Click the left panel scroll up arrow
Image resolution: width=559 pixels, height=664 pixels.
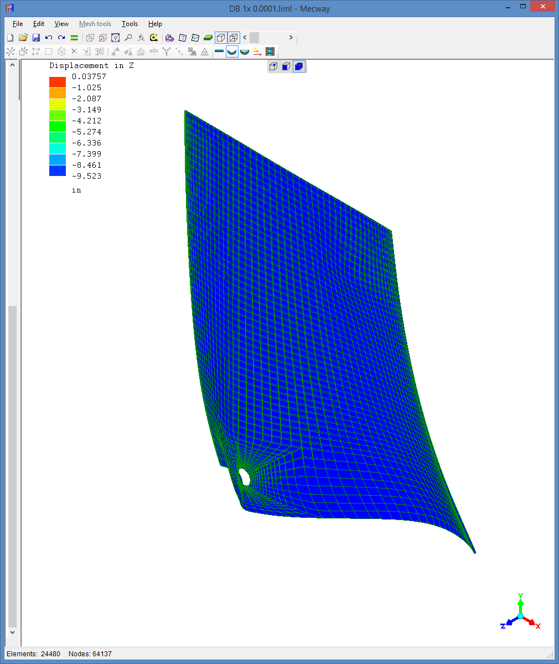(13, 65)
